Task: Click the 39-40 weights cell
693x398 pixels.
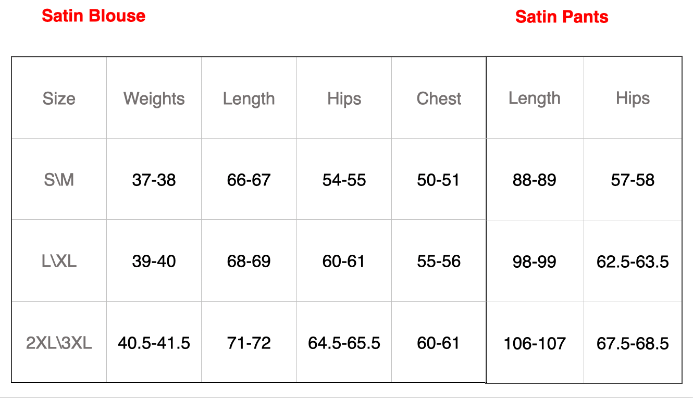Action: [x=154, y=261]
